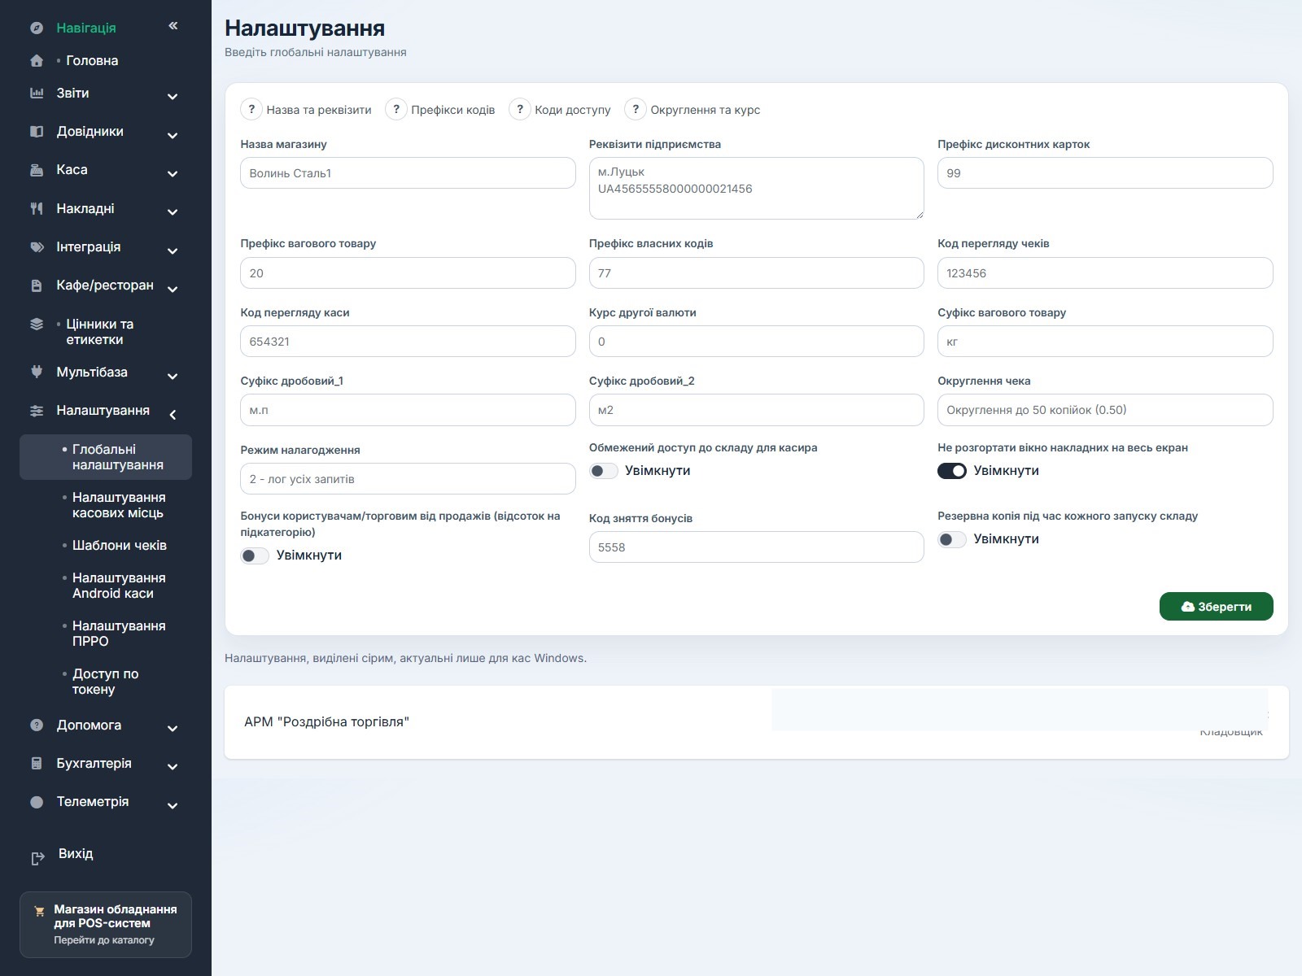Click the help icon for Назва та реквізити
The height and width of the screenshot is (976, 1302).
[251, 109]
